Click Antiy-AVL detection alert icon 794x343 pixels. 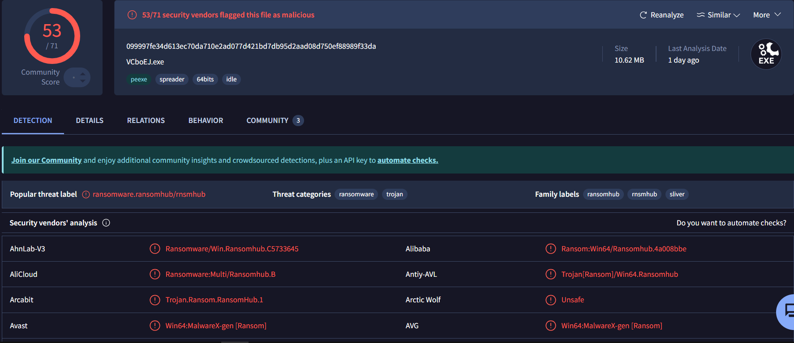click(551, 274)
